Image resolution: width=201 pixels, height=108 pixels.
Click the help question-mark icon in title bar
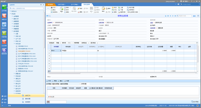[178, 4]
